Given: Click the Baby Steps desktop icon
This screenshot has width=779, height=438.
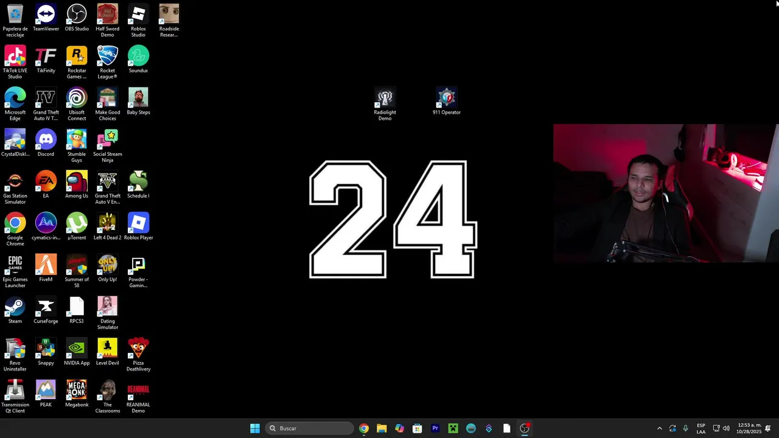Looking at the screenshot, I should click(x=138, y=102).
